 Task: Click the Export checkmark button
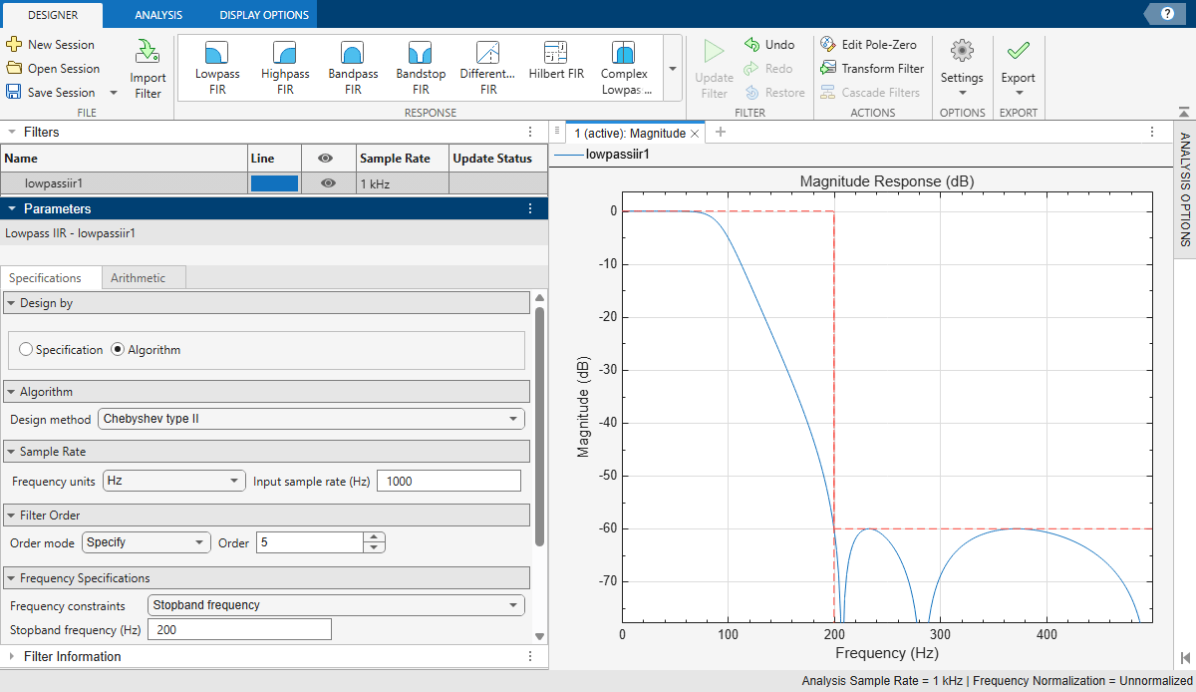[1019, 69]
